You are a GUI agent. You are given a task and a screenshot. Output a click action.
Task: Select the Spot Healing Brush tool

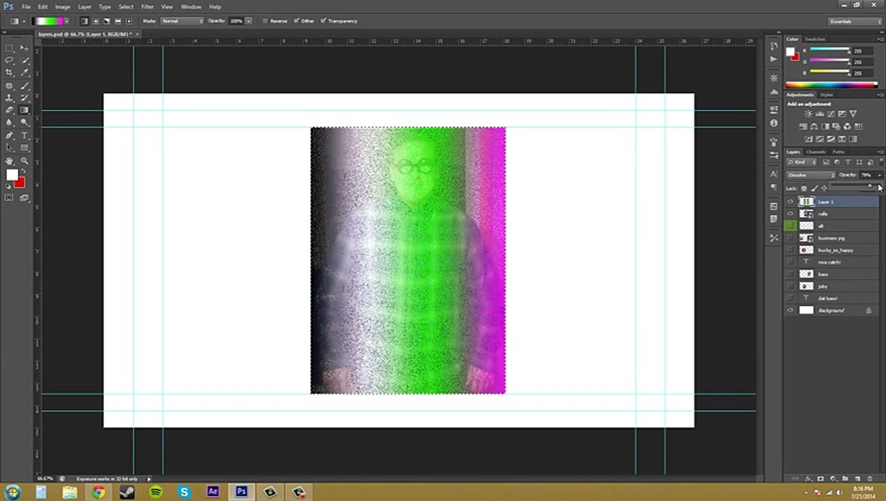(x=9, y=86)
